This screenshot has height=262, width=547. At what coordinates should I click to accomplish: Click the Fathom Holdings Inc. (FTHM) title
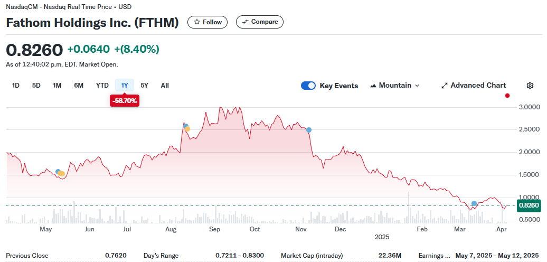click(x=92, y=23)
